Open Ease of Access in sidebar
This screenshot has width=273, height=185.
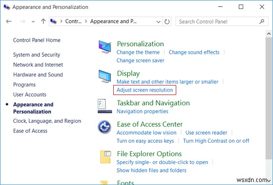[30, 131]
